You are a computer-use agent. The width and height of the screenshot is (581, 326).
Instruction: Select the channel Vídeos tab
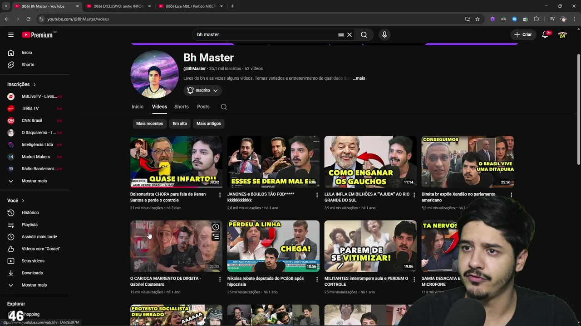point(159,107)
